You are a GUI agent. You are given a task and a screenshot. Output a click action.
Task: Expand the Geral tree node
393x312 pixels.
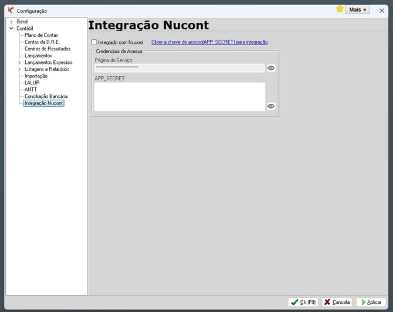11,22
